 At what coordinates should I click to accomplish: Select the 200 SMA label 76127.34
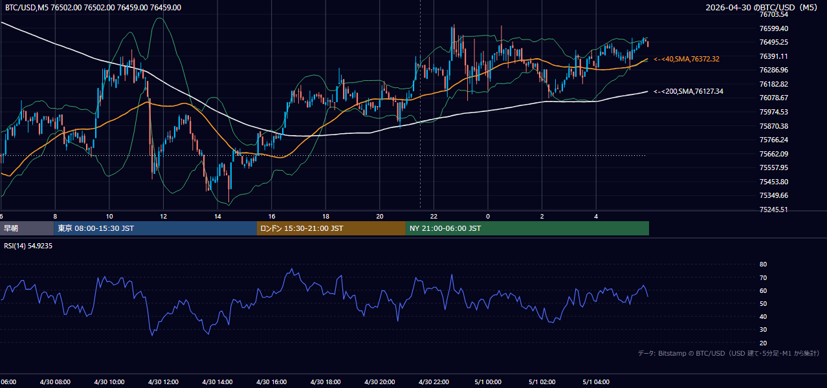coord(689,91)
